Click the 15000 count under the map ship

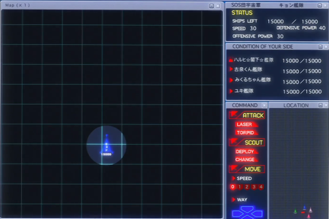[106, 154]
